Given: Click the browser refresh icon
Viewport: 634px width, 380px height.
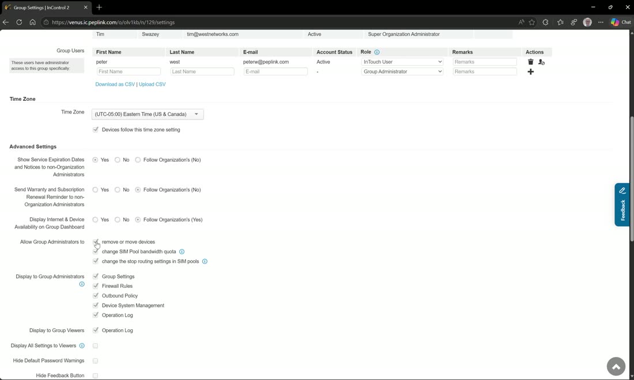Looking at the screenshot, I should [19, 22].
